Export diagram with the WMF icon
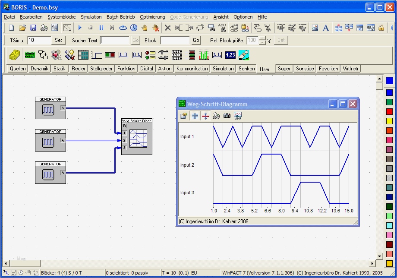This screenshot has height=278, width=397. [x=238, y=116]
